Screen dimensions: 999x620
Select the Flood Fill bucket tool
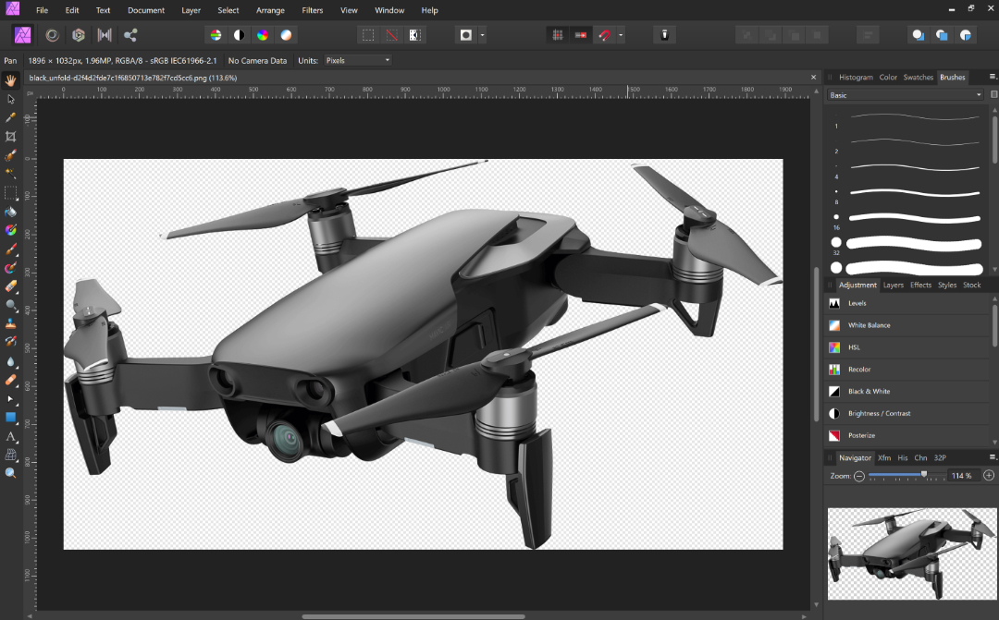11,212
